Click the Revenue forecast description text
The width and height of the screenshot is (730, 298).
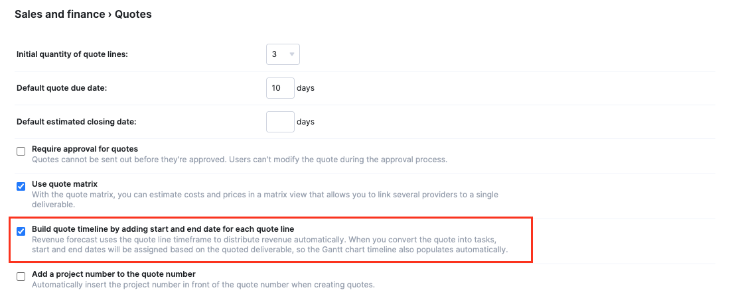[x=269, y=245]
